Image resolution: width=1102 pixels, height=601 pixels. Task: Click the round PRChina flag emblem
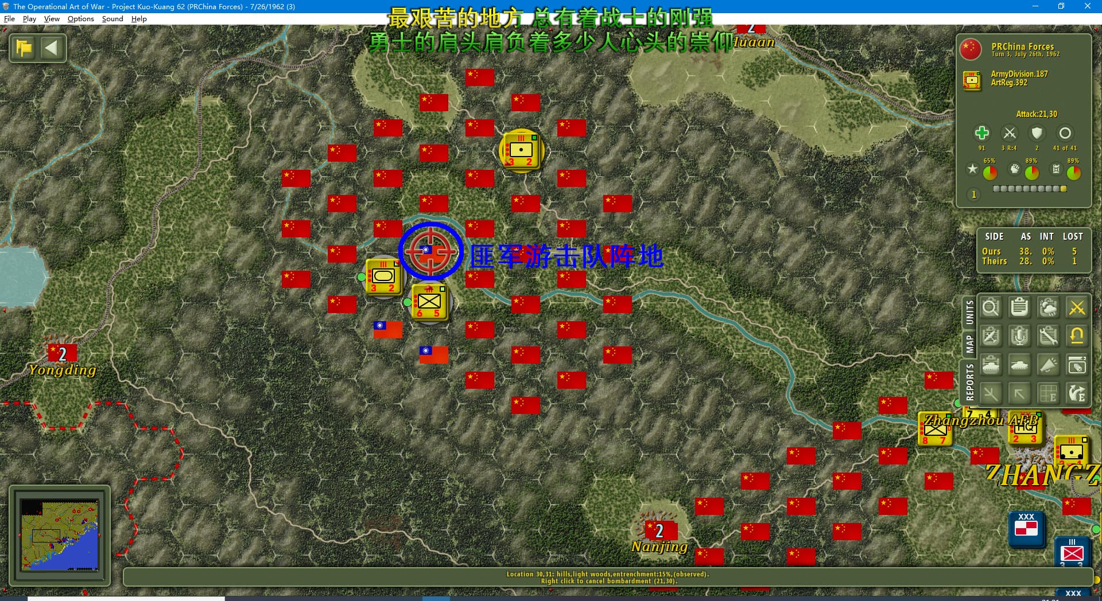pos(971,49)
